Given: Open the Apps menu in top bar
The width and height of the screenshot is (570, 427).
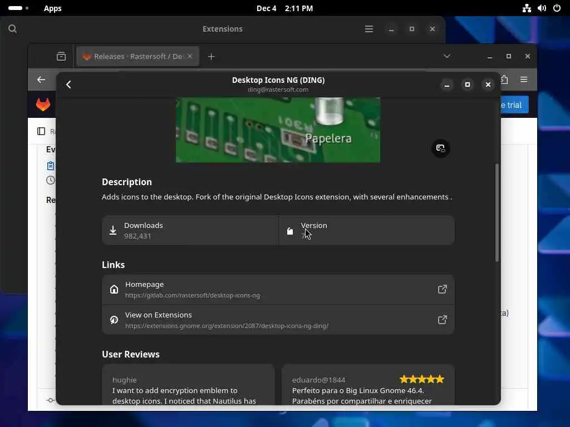Looking at the screenshot, I should coord(53,8).
